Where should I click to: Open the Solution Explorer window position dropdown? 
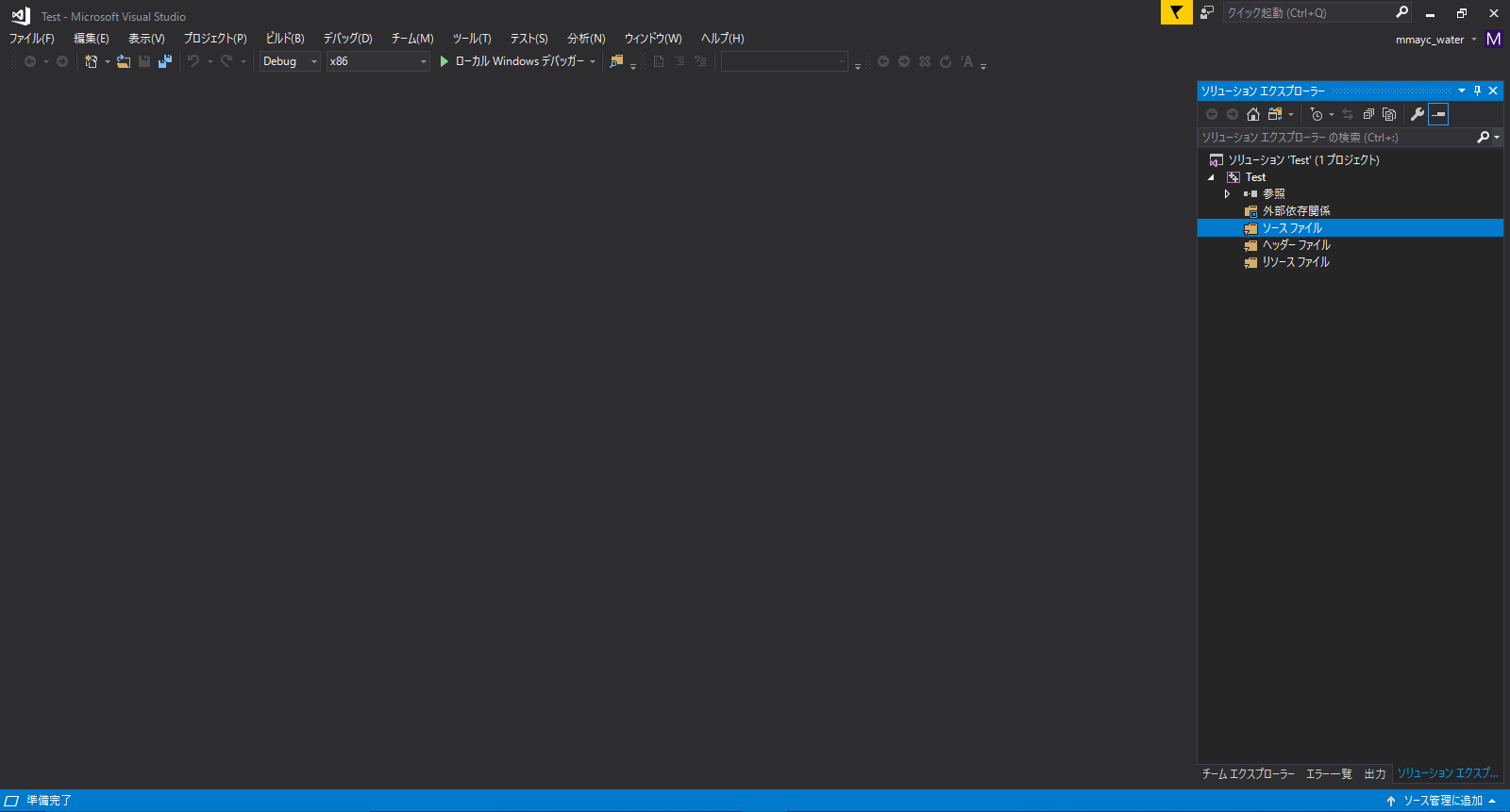(1462, 91)
